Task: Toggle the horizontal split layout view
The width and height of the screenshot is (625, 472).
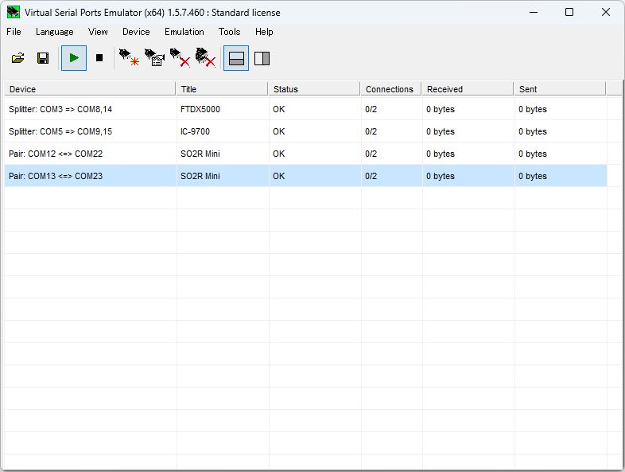Action: coord(236,58)
